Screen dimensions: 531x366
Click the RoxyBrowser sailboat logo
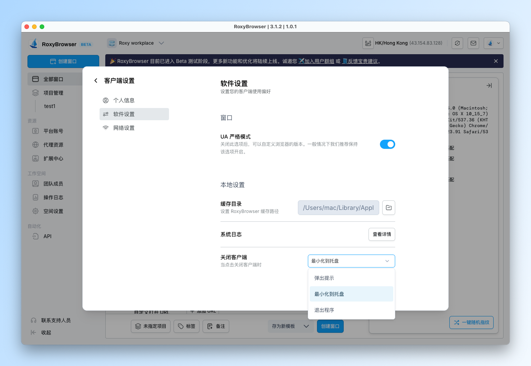pos(34,44)
